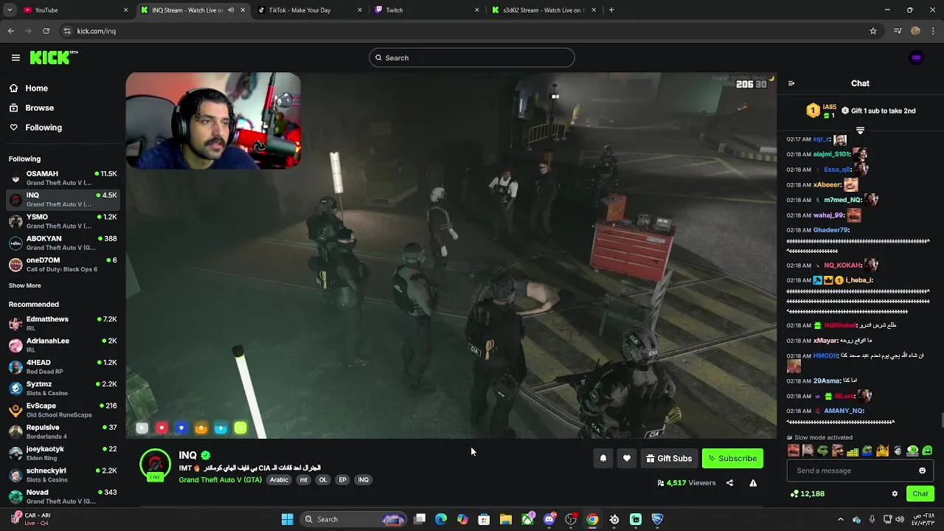944x531 pixels.
Task: Open Syztmz Slots & Casino channel
Action: click(x=63, y=388)
